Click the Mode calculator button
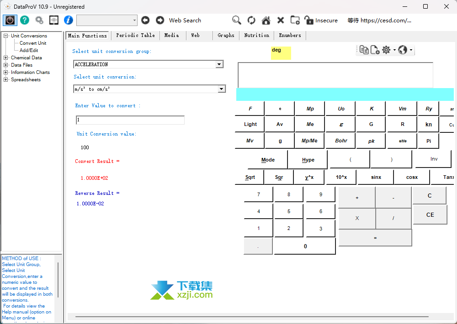 point(268,160)
